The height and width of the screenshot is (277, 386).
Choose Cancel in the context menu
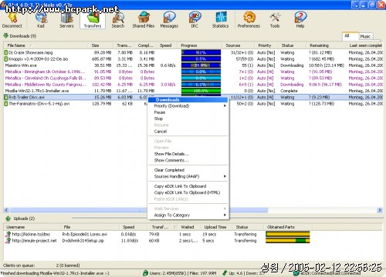188,132
